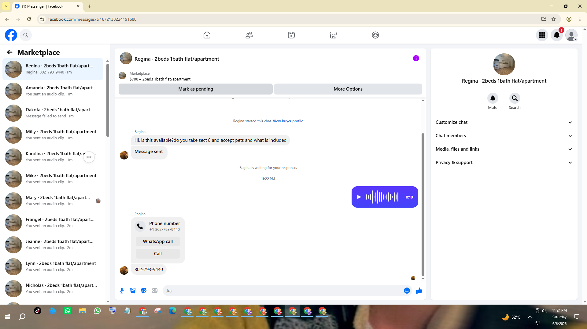Screen dimensions: 587x329
Task: Expand Media, files and links section
Action: [x=504, y=149]
